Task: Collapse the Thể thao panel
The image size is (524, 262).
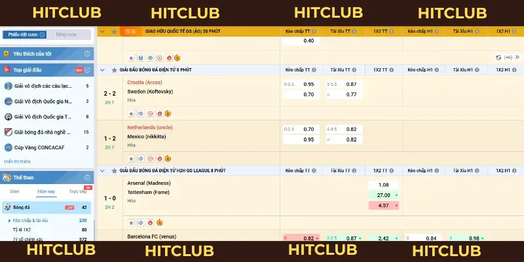Action: (87, 178)
